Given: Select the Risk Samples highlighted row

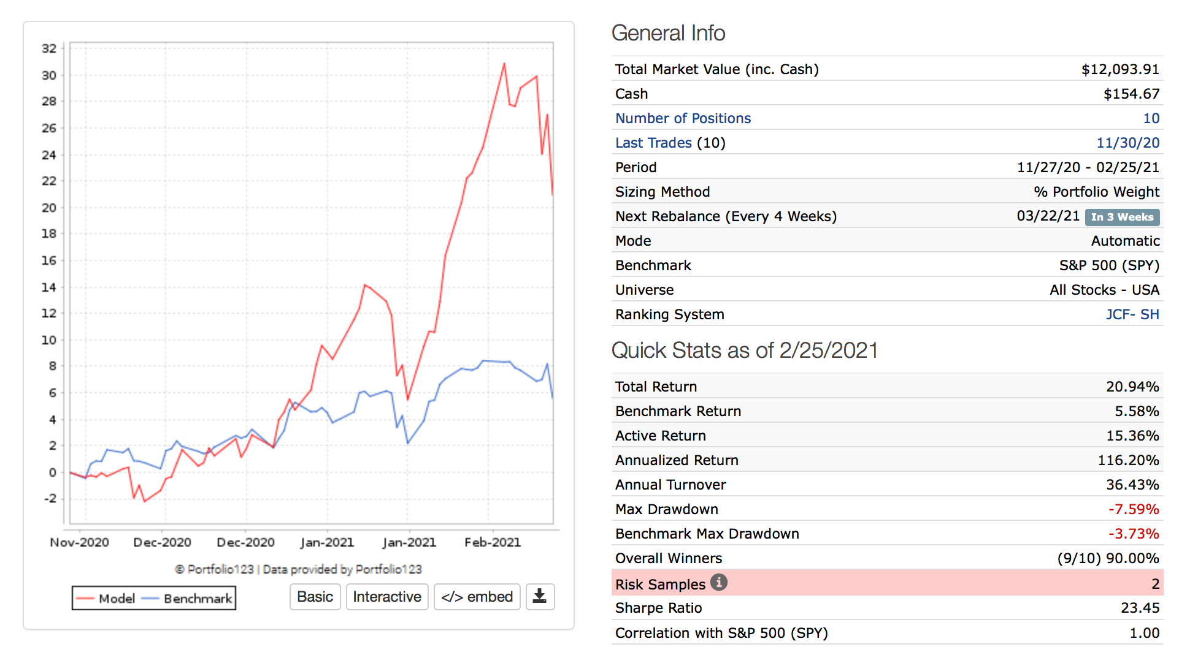Looking at the screenshot, I should click(886, 584).
